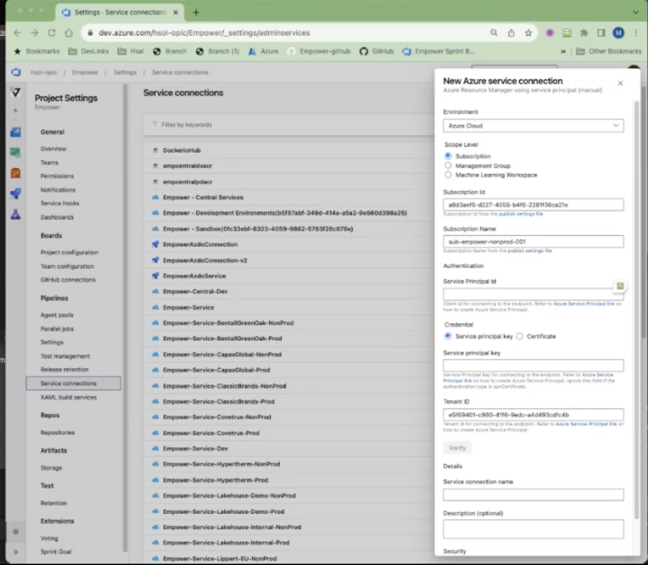The height and width of the screenshot is (565, 648).
Task: Open Empower-Service-Covetrus-Prod connection
Action: coord(211,433)
